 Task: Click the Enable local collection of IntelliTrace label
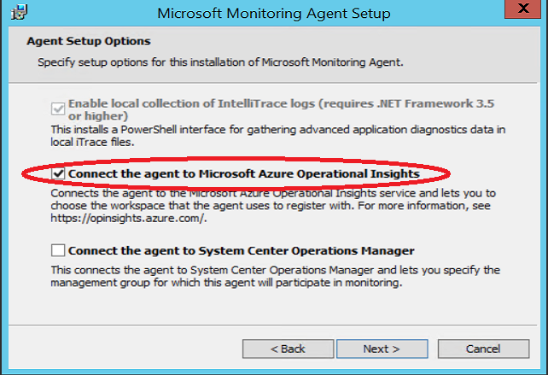(x=281, y=109)
